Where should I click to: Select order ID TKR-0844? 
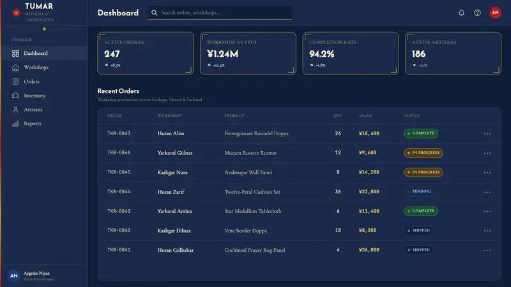(119, 192)
